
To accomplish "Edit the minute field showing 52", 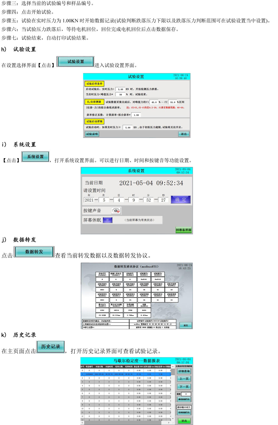I will (x=148, y=200).
